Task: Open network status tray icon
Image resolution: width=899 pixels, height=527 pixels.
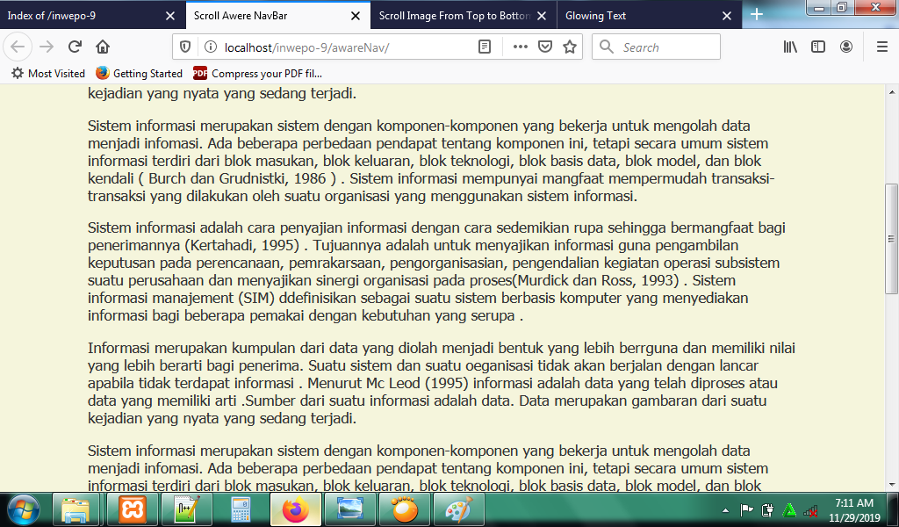Action: pyautogui.click(x=810, y=509)
